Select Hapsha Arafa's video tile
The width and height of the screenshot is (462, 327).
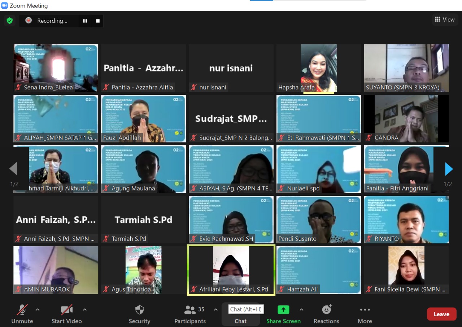tap(319, 68)
